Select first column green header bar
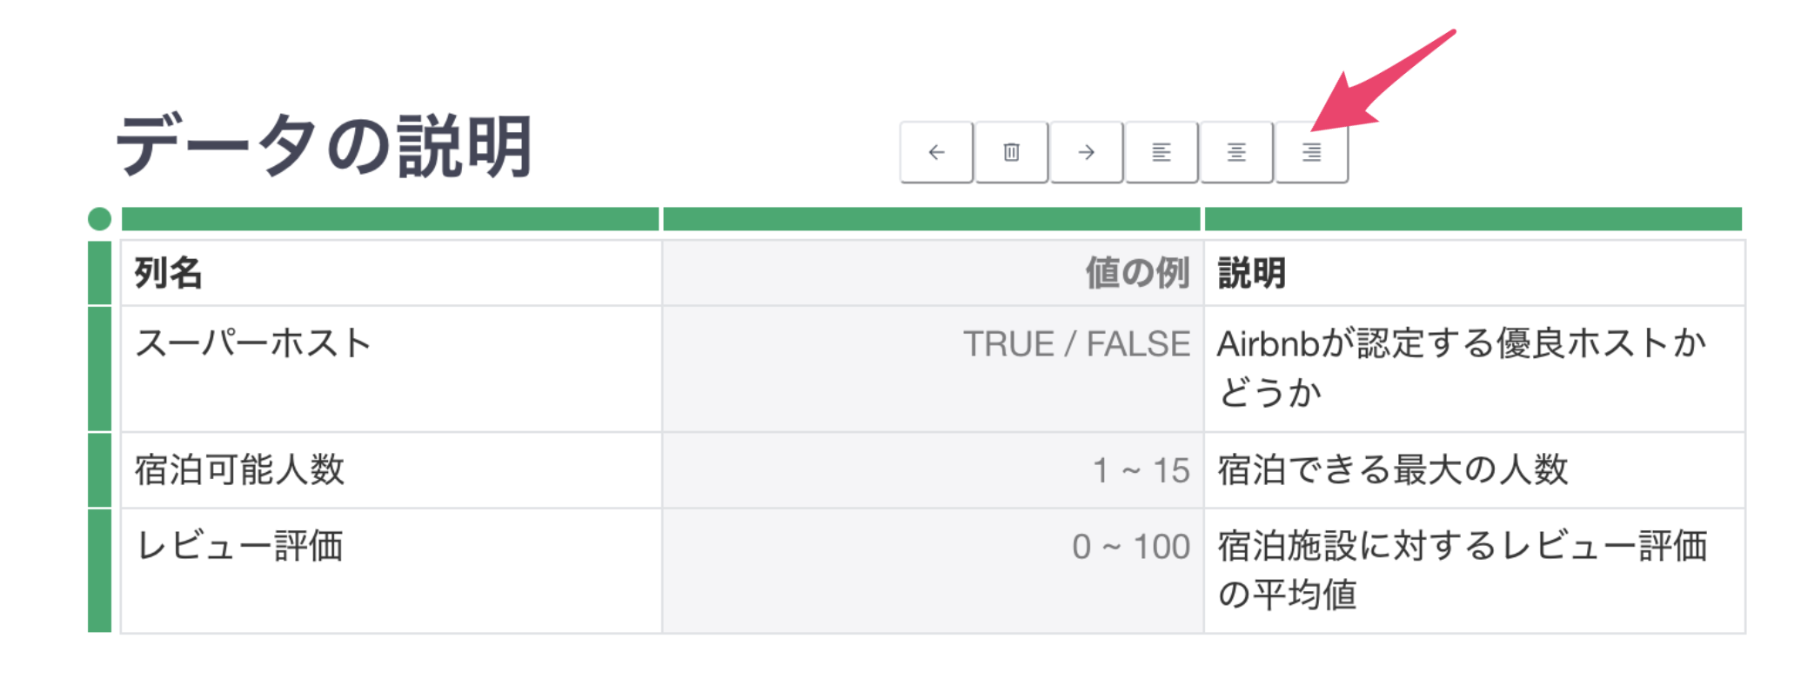The width and height of the screenshot is (1801, 685). [390, 219]
